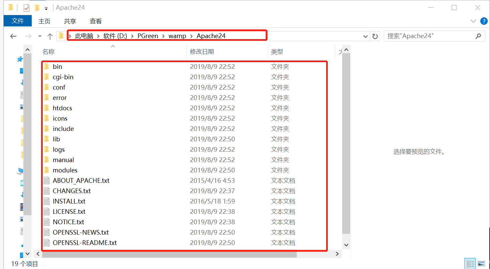
Task: Expand breadcrumb arrow after 此电脑
Action: coord(98,36)
